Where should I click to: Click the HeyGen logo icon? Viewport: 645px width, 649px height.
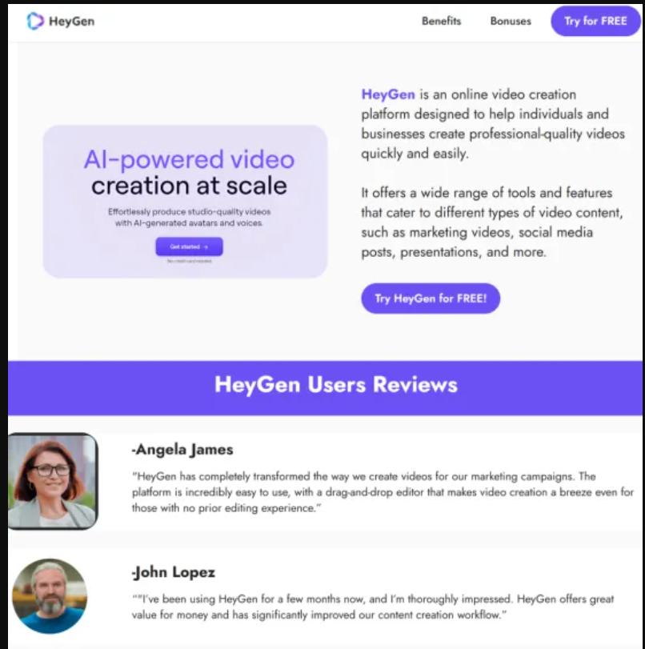click(35, 21)
